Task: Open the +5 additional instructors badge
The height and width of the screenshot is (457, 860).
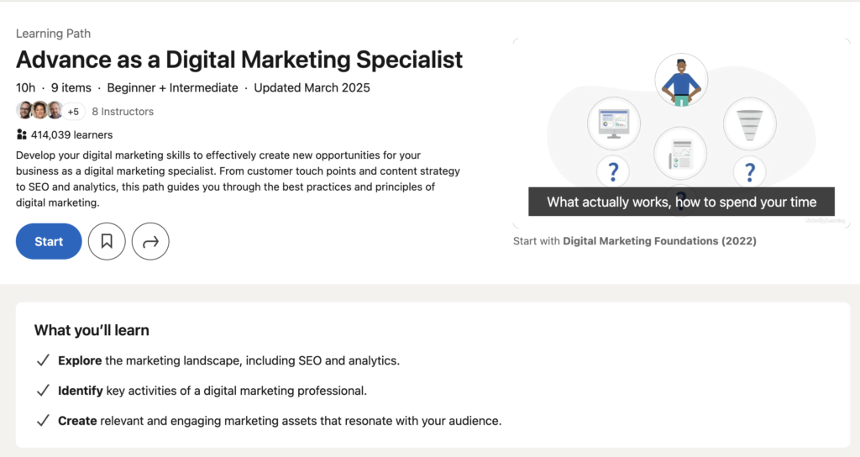Action: 73,112
